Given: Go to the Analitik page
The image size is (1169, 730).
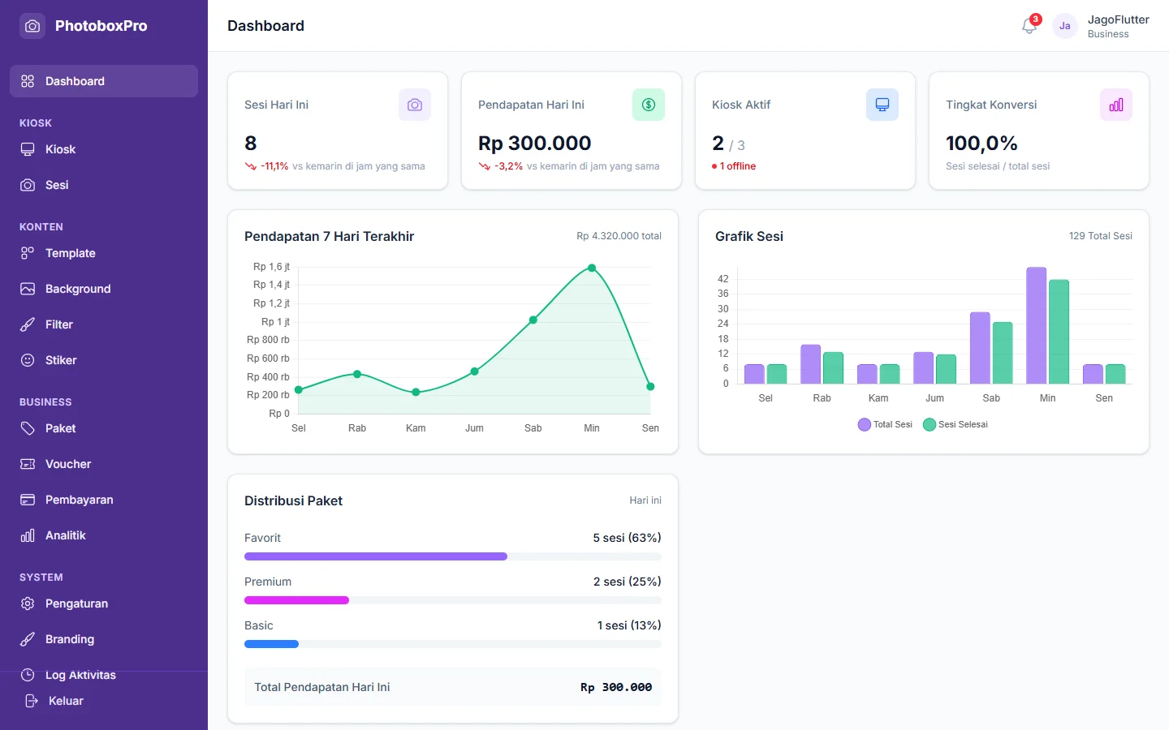Looking at the screenshot, I should tap(104, 535).
